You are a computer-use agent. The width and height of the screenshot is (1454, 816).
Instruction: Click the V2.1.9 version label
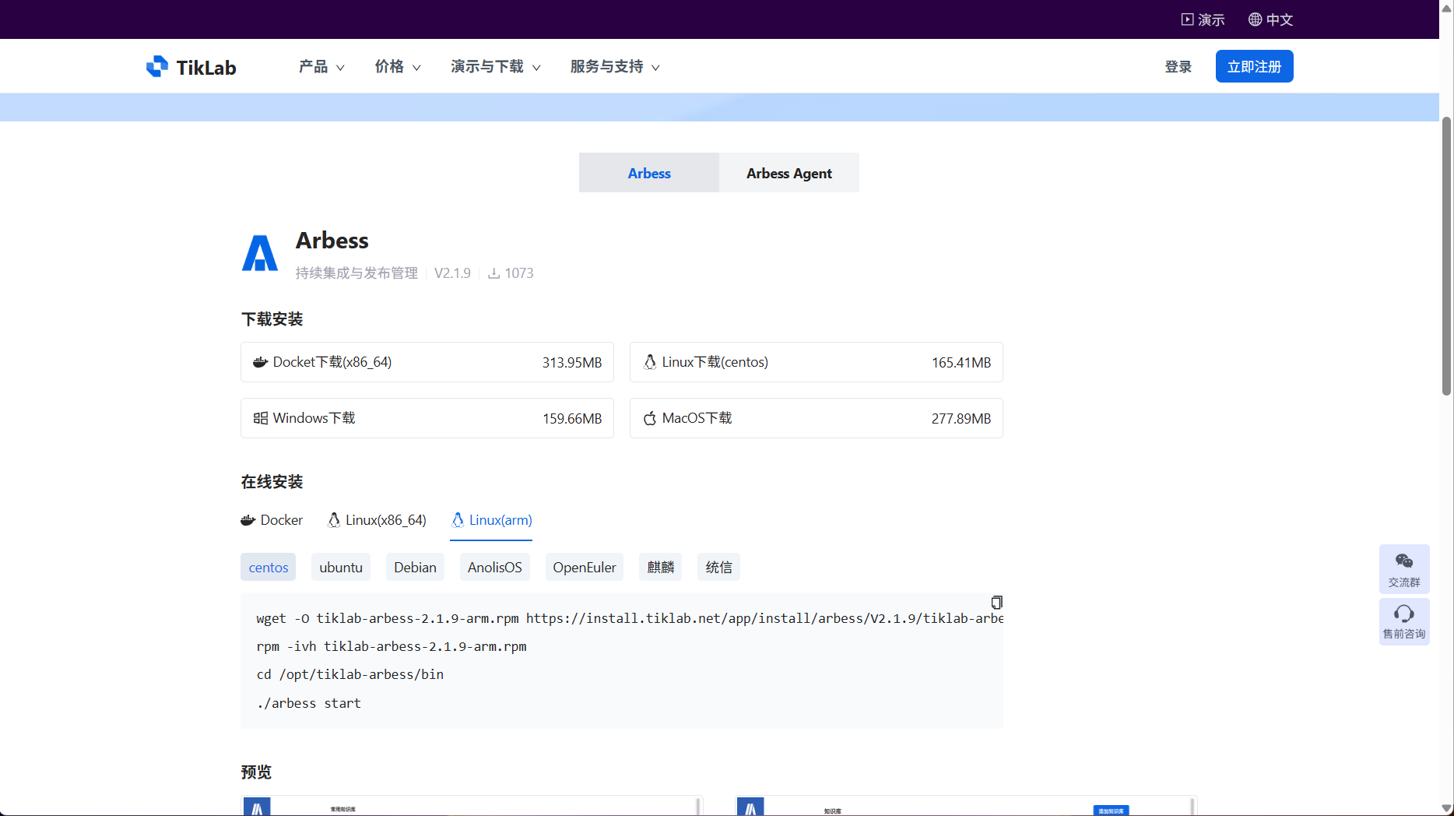coord(452,273)
